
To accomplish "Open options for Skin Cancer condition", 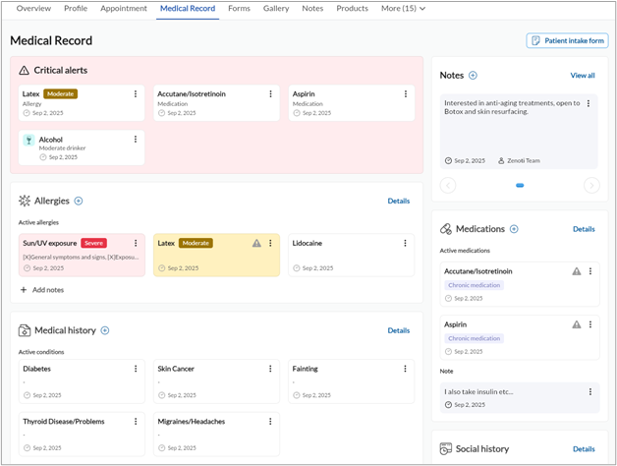I will (270, 369).
